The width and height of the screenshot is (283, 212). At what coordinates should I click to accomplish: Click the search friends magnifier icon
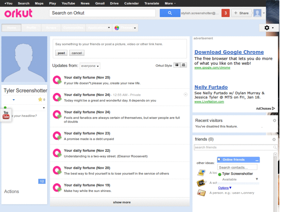[275, 147]
